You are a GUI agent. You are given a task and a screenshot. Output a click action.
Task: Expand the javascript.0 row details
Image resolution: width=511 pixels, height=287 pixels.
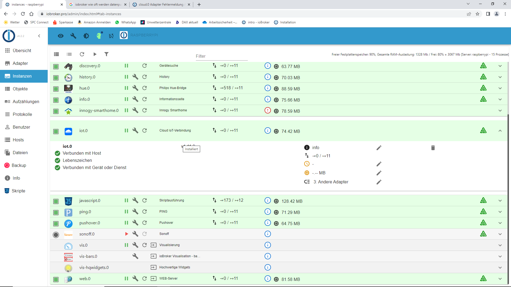pyautogui.click(x=500, y=201)
